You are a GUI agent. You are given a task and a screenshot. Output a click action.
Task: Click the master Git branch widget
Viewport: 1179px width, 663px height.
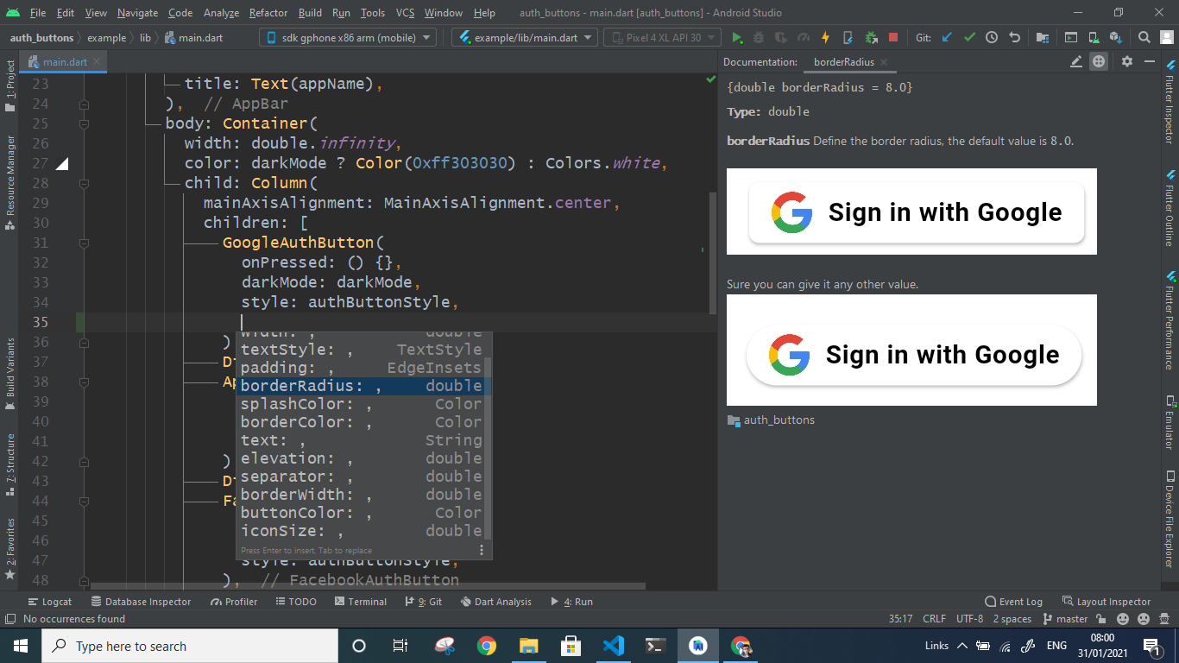[1066, 619]
